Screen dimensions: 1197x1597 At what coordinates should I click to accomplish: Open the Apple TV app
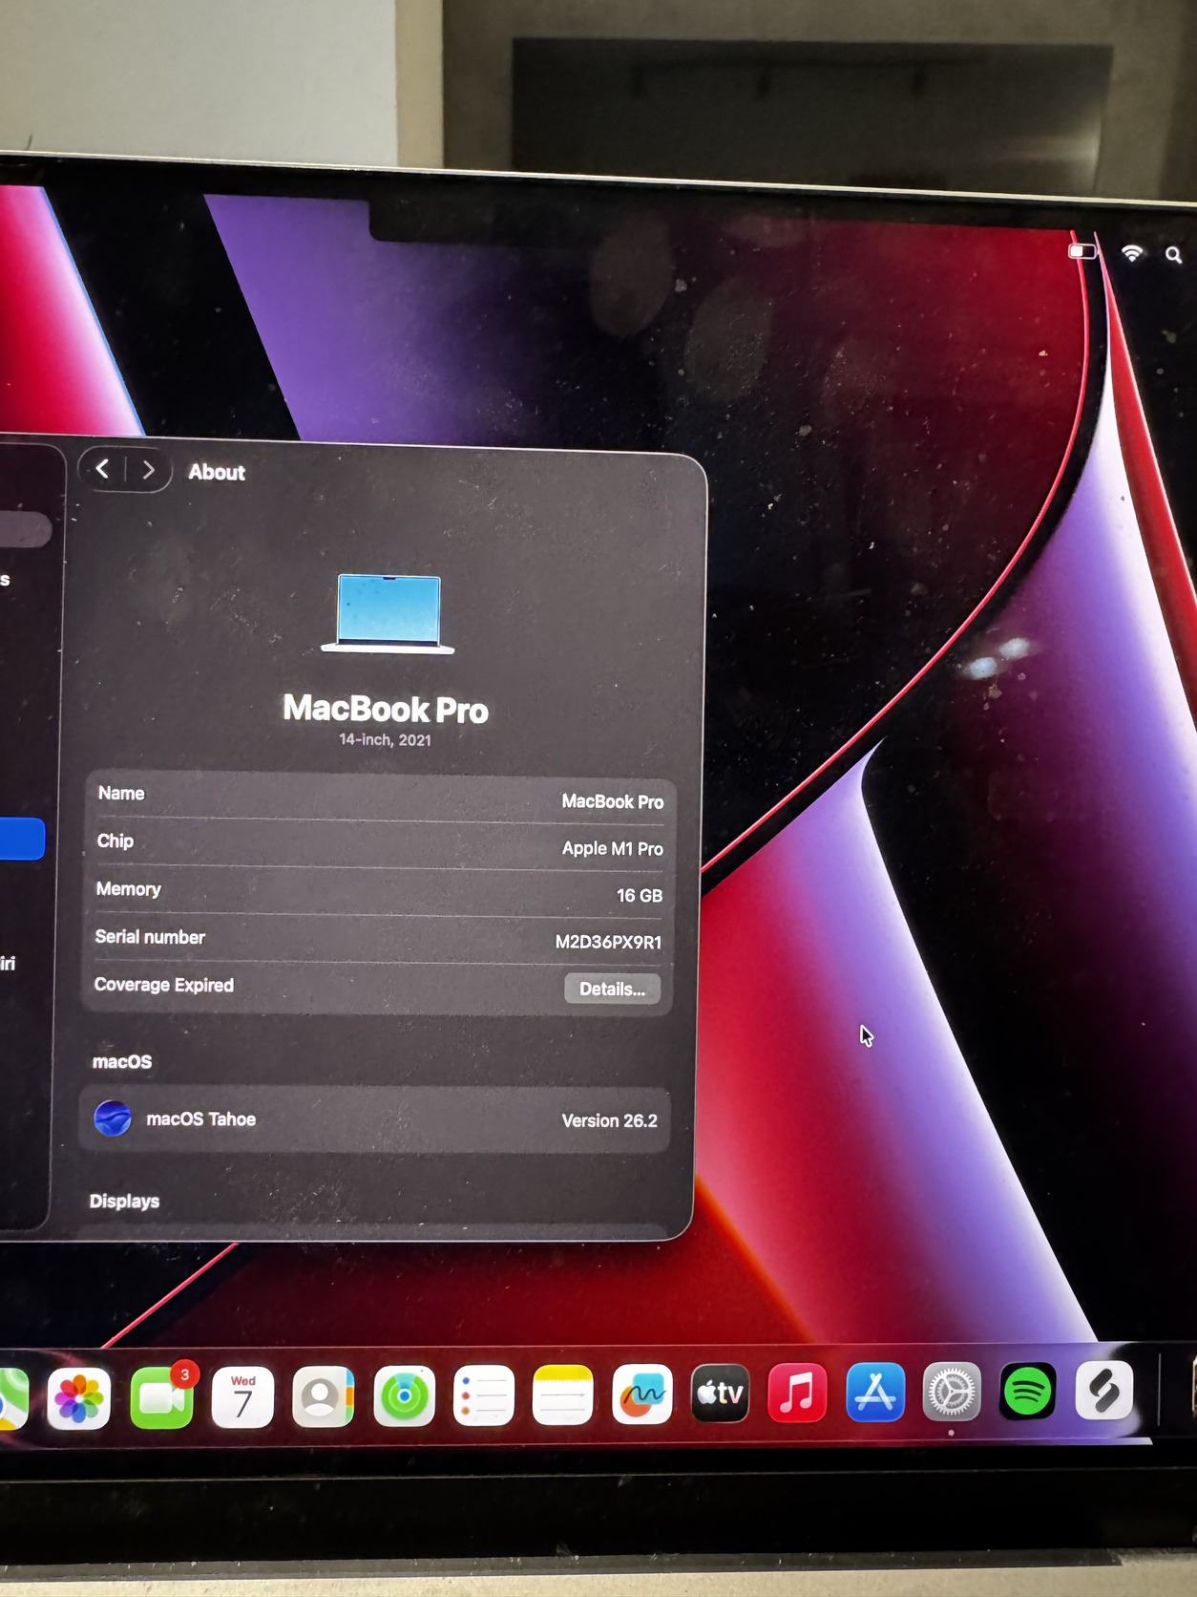(720, 1393)
